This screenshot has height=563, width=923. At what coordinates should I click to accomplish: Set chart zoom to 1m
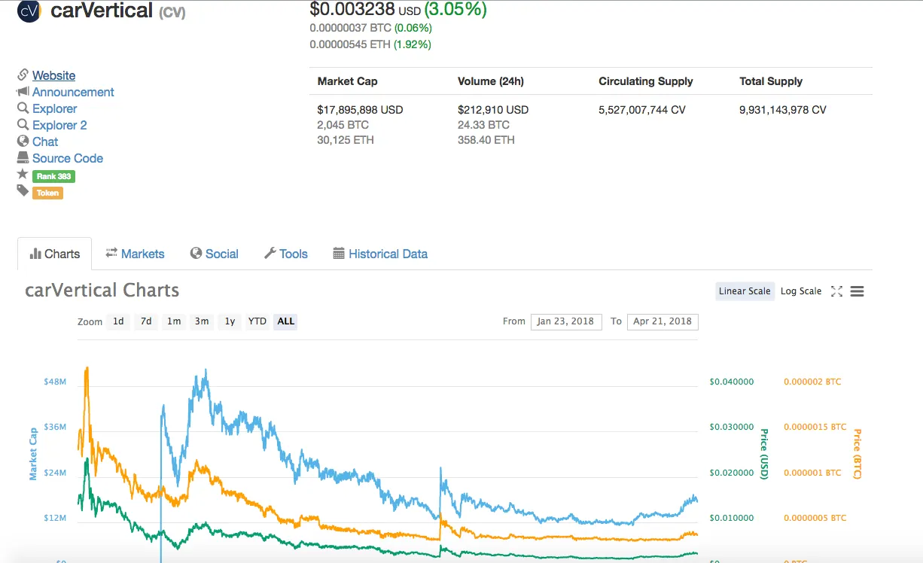tap(174, 321)
